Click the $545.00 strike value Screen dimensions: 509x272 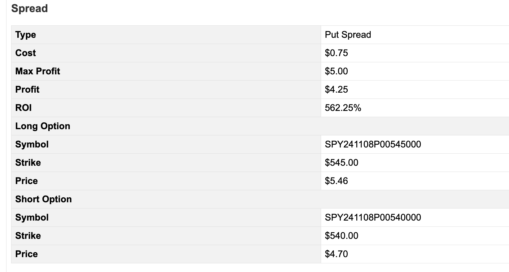(342, 163)
